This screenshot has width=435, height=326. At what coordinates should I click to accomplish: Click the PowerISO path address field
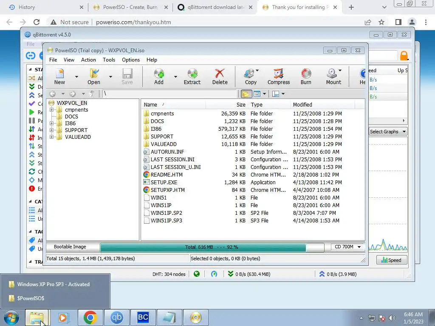(x=170, y=94)
